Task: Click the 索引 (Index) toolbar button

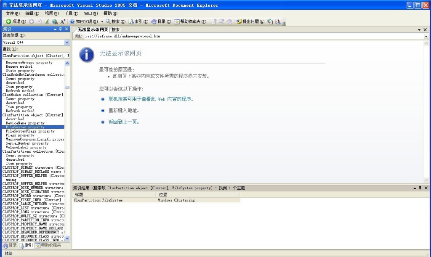Action: [138, 21]
